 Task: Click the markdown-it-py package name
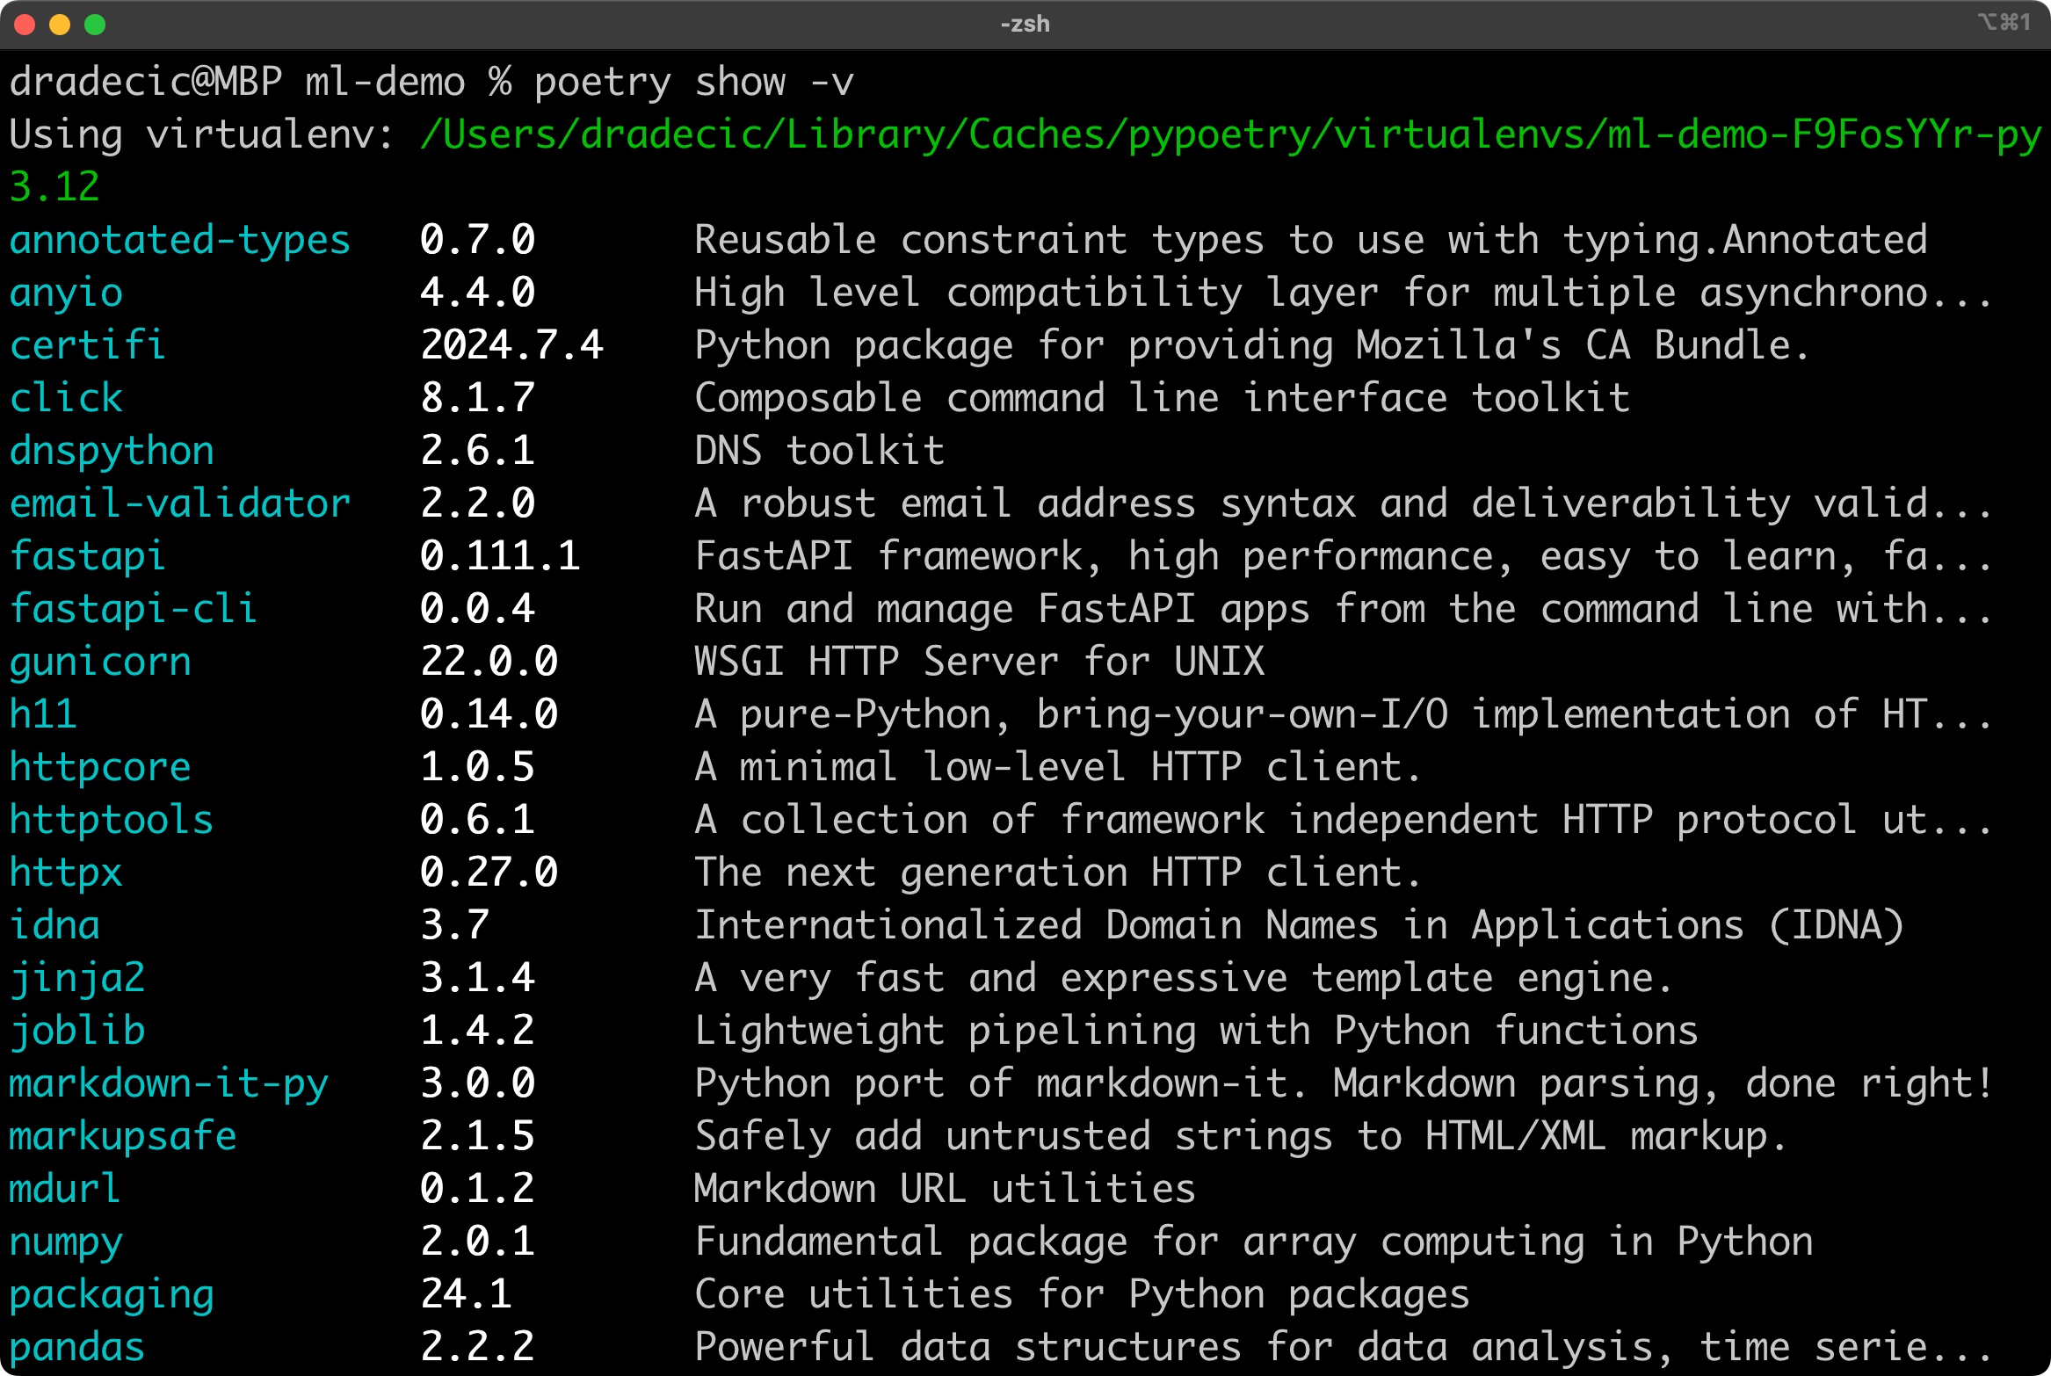pos(169,1083)
